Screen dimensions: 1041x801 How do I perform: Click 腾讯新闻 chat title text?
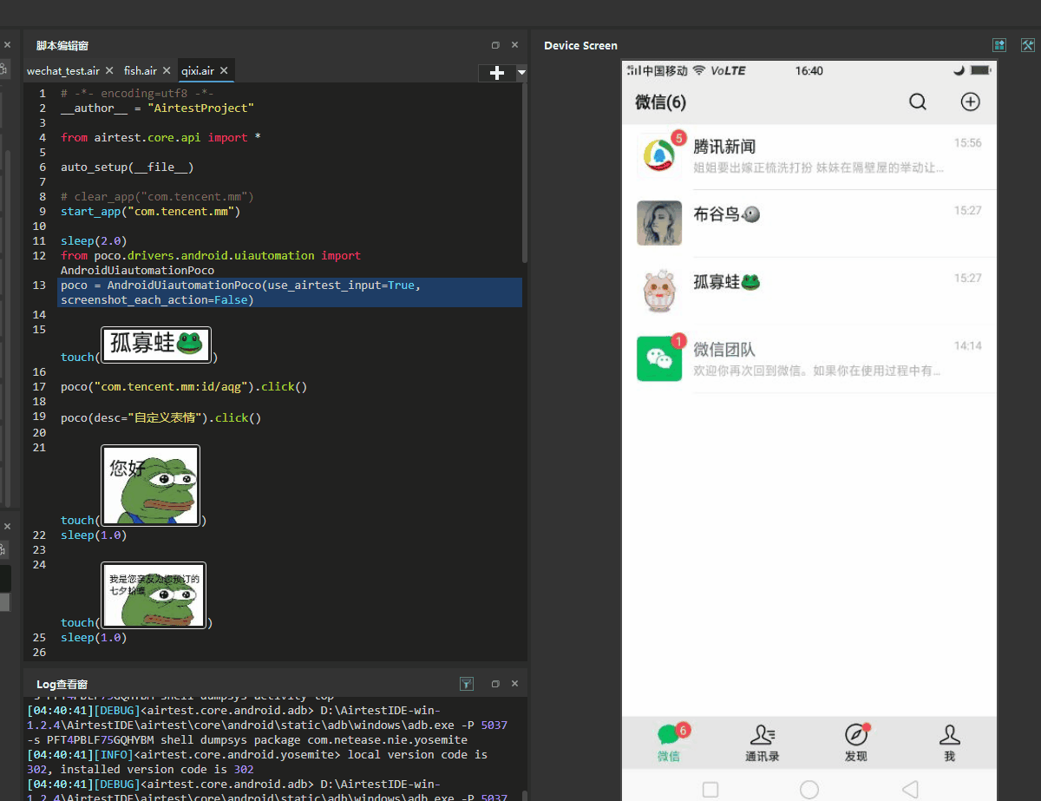pos(724,147)
